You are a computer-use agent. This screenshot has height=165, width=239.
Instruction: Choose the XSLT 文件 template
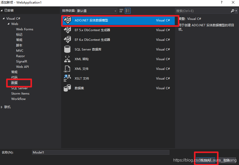coord(118,78)
